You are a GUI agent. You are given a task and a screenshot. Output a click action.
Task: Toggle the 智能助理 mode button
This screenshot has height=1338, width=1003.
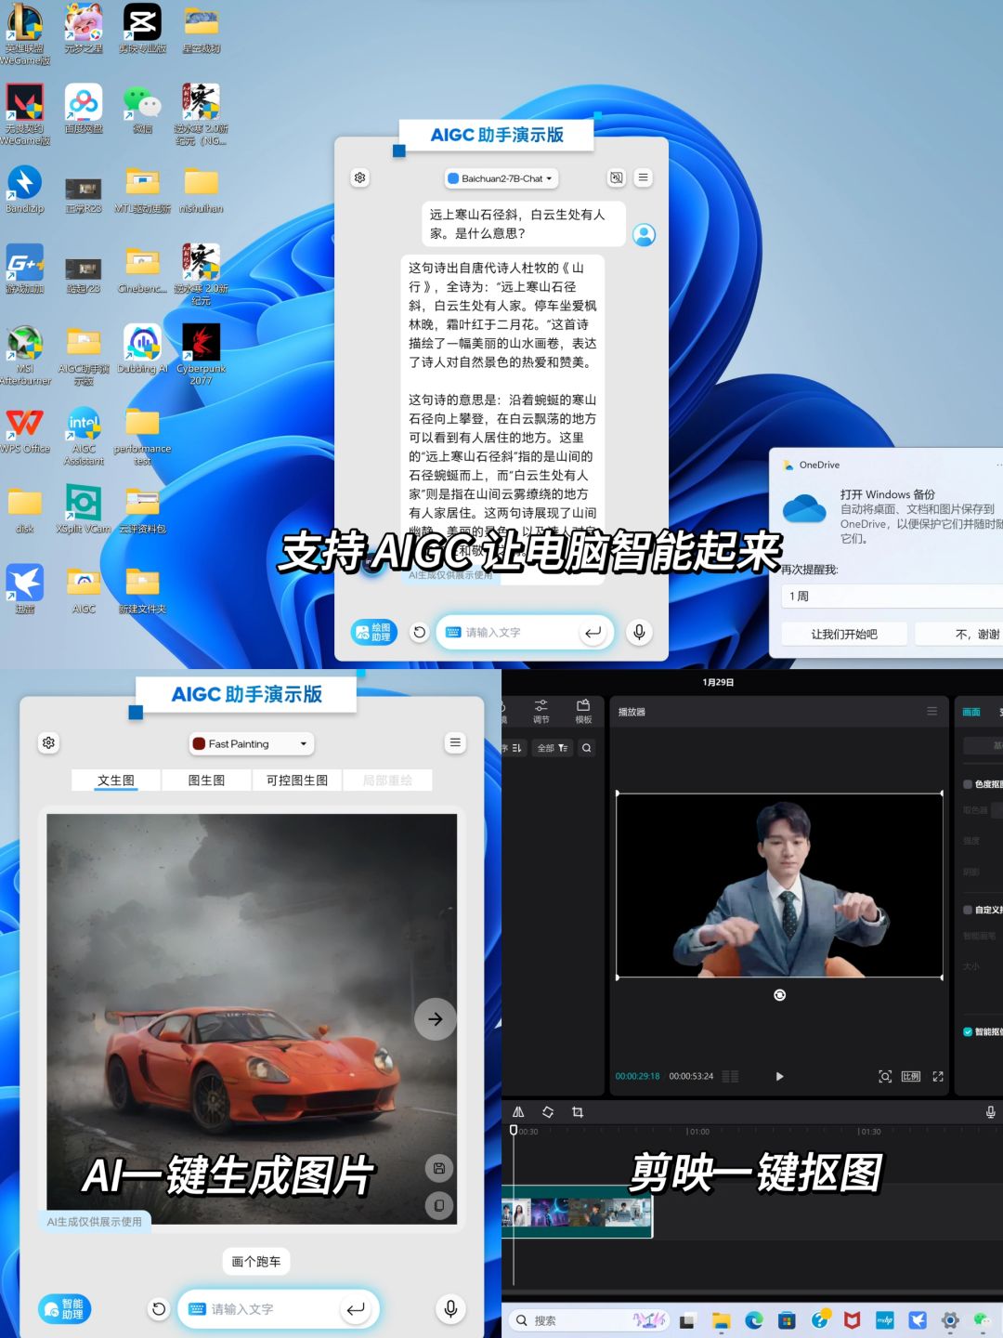(x=65, y=1309)
